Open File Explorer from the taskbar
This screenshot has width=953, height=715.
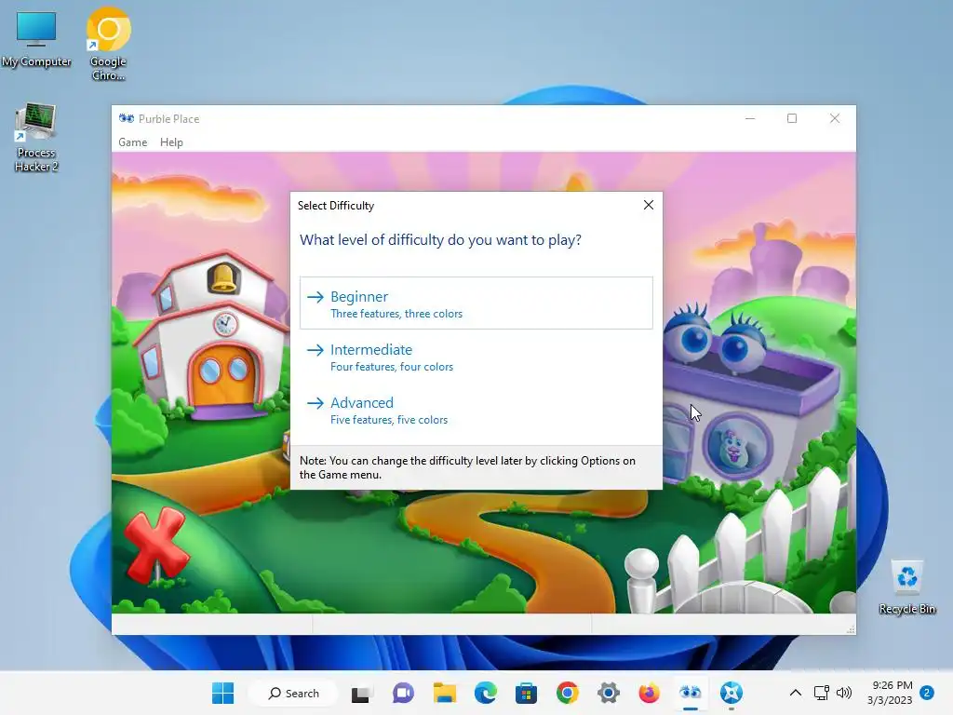tap(444, 693)
